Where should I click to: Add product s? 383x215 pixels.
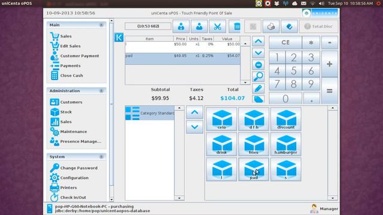click(286, 170)
